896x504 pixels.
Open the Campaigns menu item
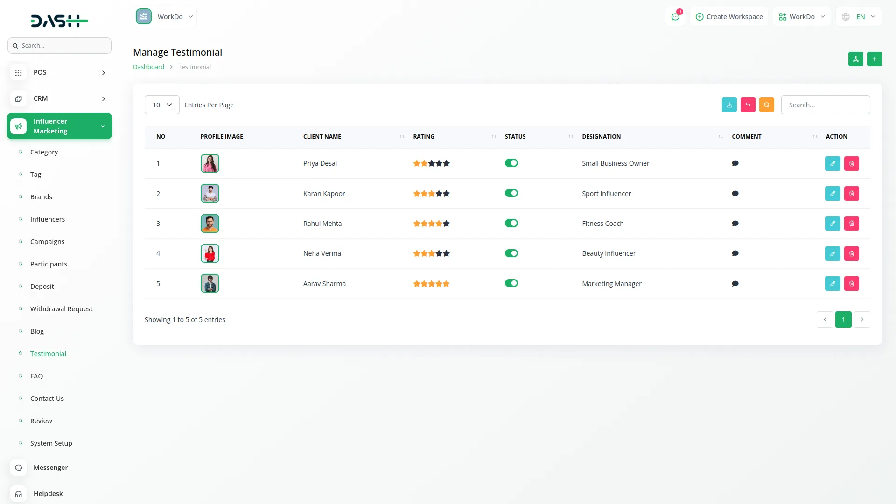click(47, 242)
